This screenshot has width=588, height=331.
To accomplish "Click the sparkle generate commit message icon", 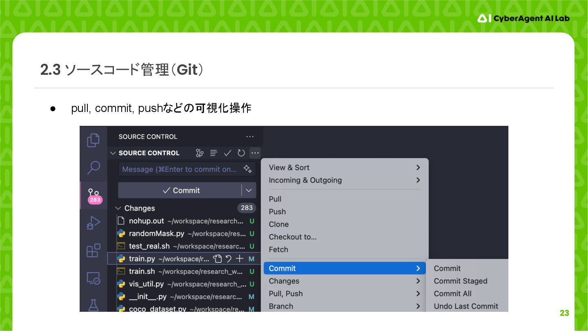I will tap(247, 169).
